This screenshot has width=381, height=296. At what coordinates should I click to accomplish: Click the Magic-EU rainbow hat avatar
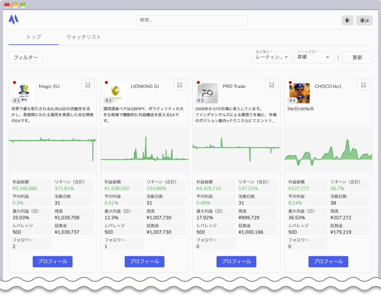[23, 92]
